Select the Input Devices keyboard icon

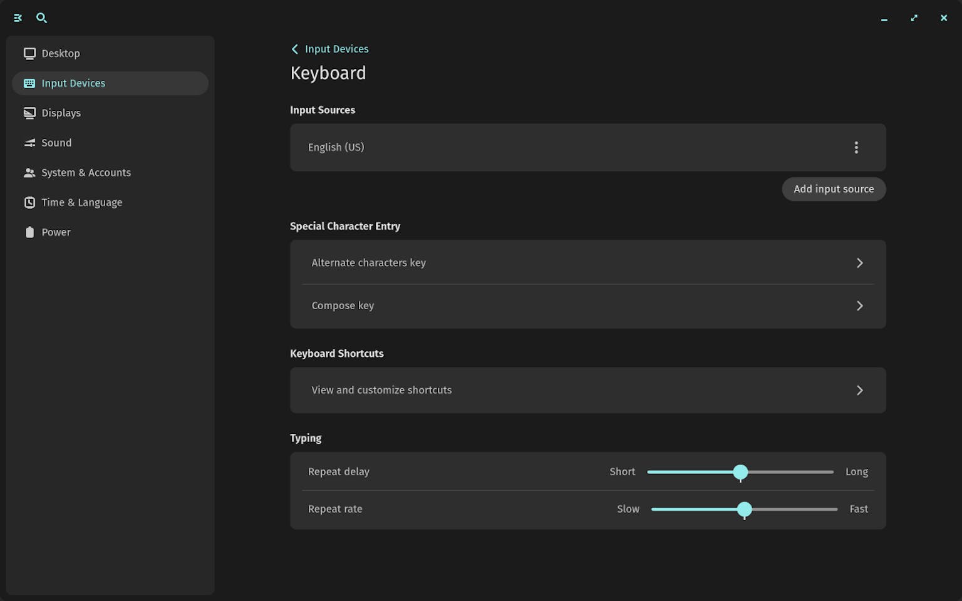click(29, 83)
